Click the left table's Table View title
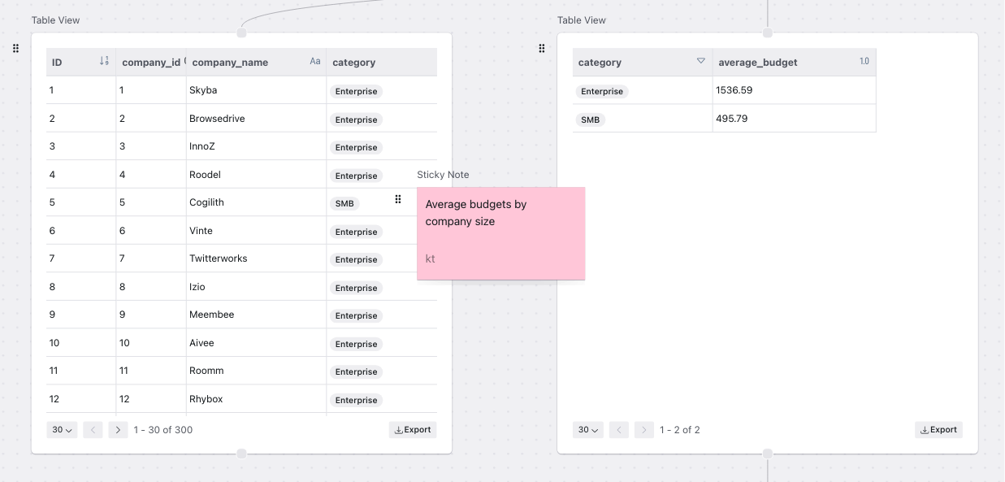This screenshot has width=1005, height=482. [x=56, y=20]
